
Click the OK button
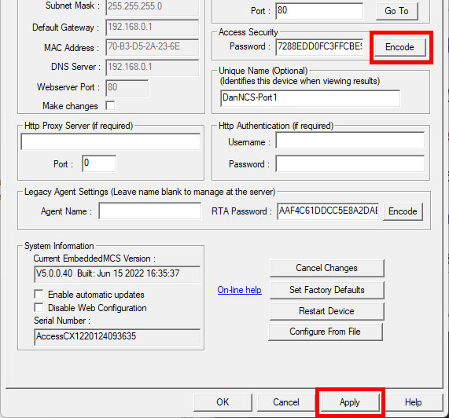click(x=223, y=402)
